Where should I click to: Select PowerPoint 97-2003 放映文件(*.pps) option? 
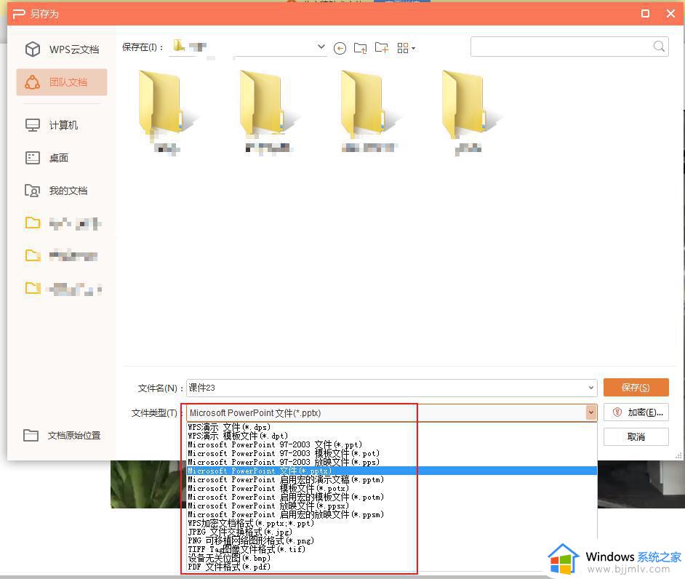click(x=392, y=462)
